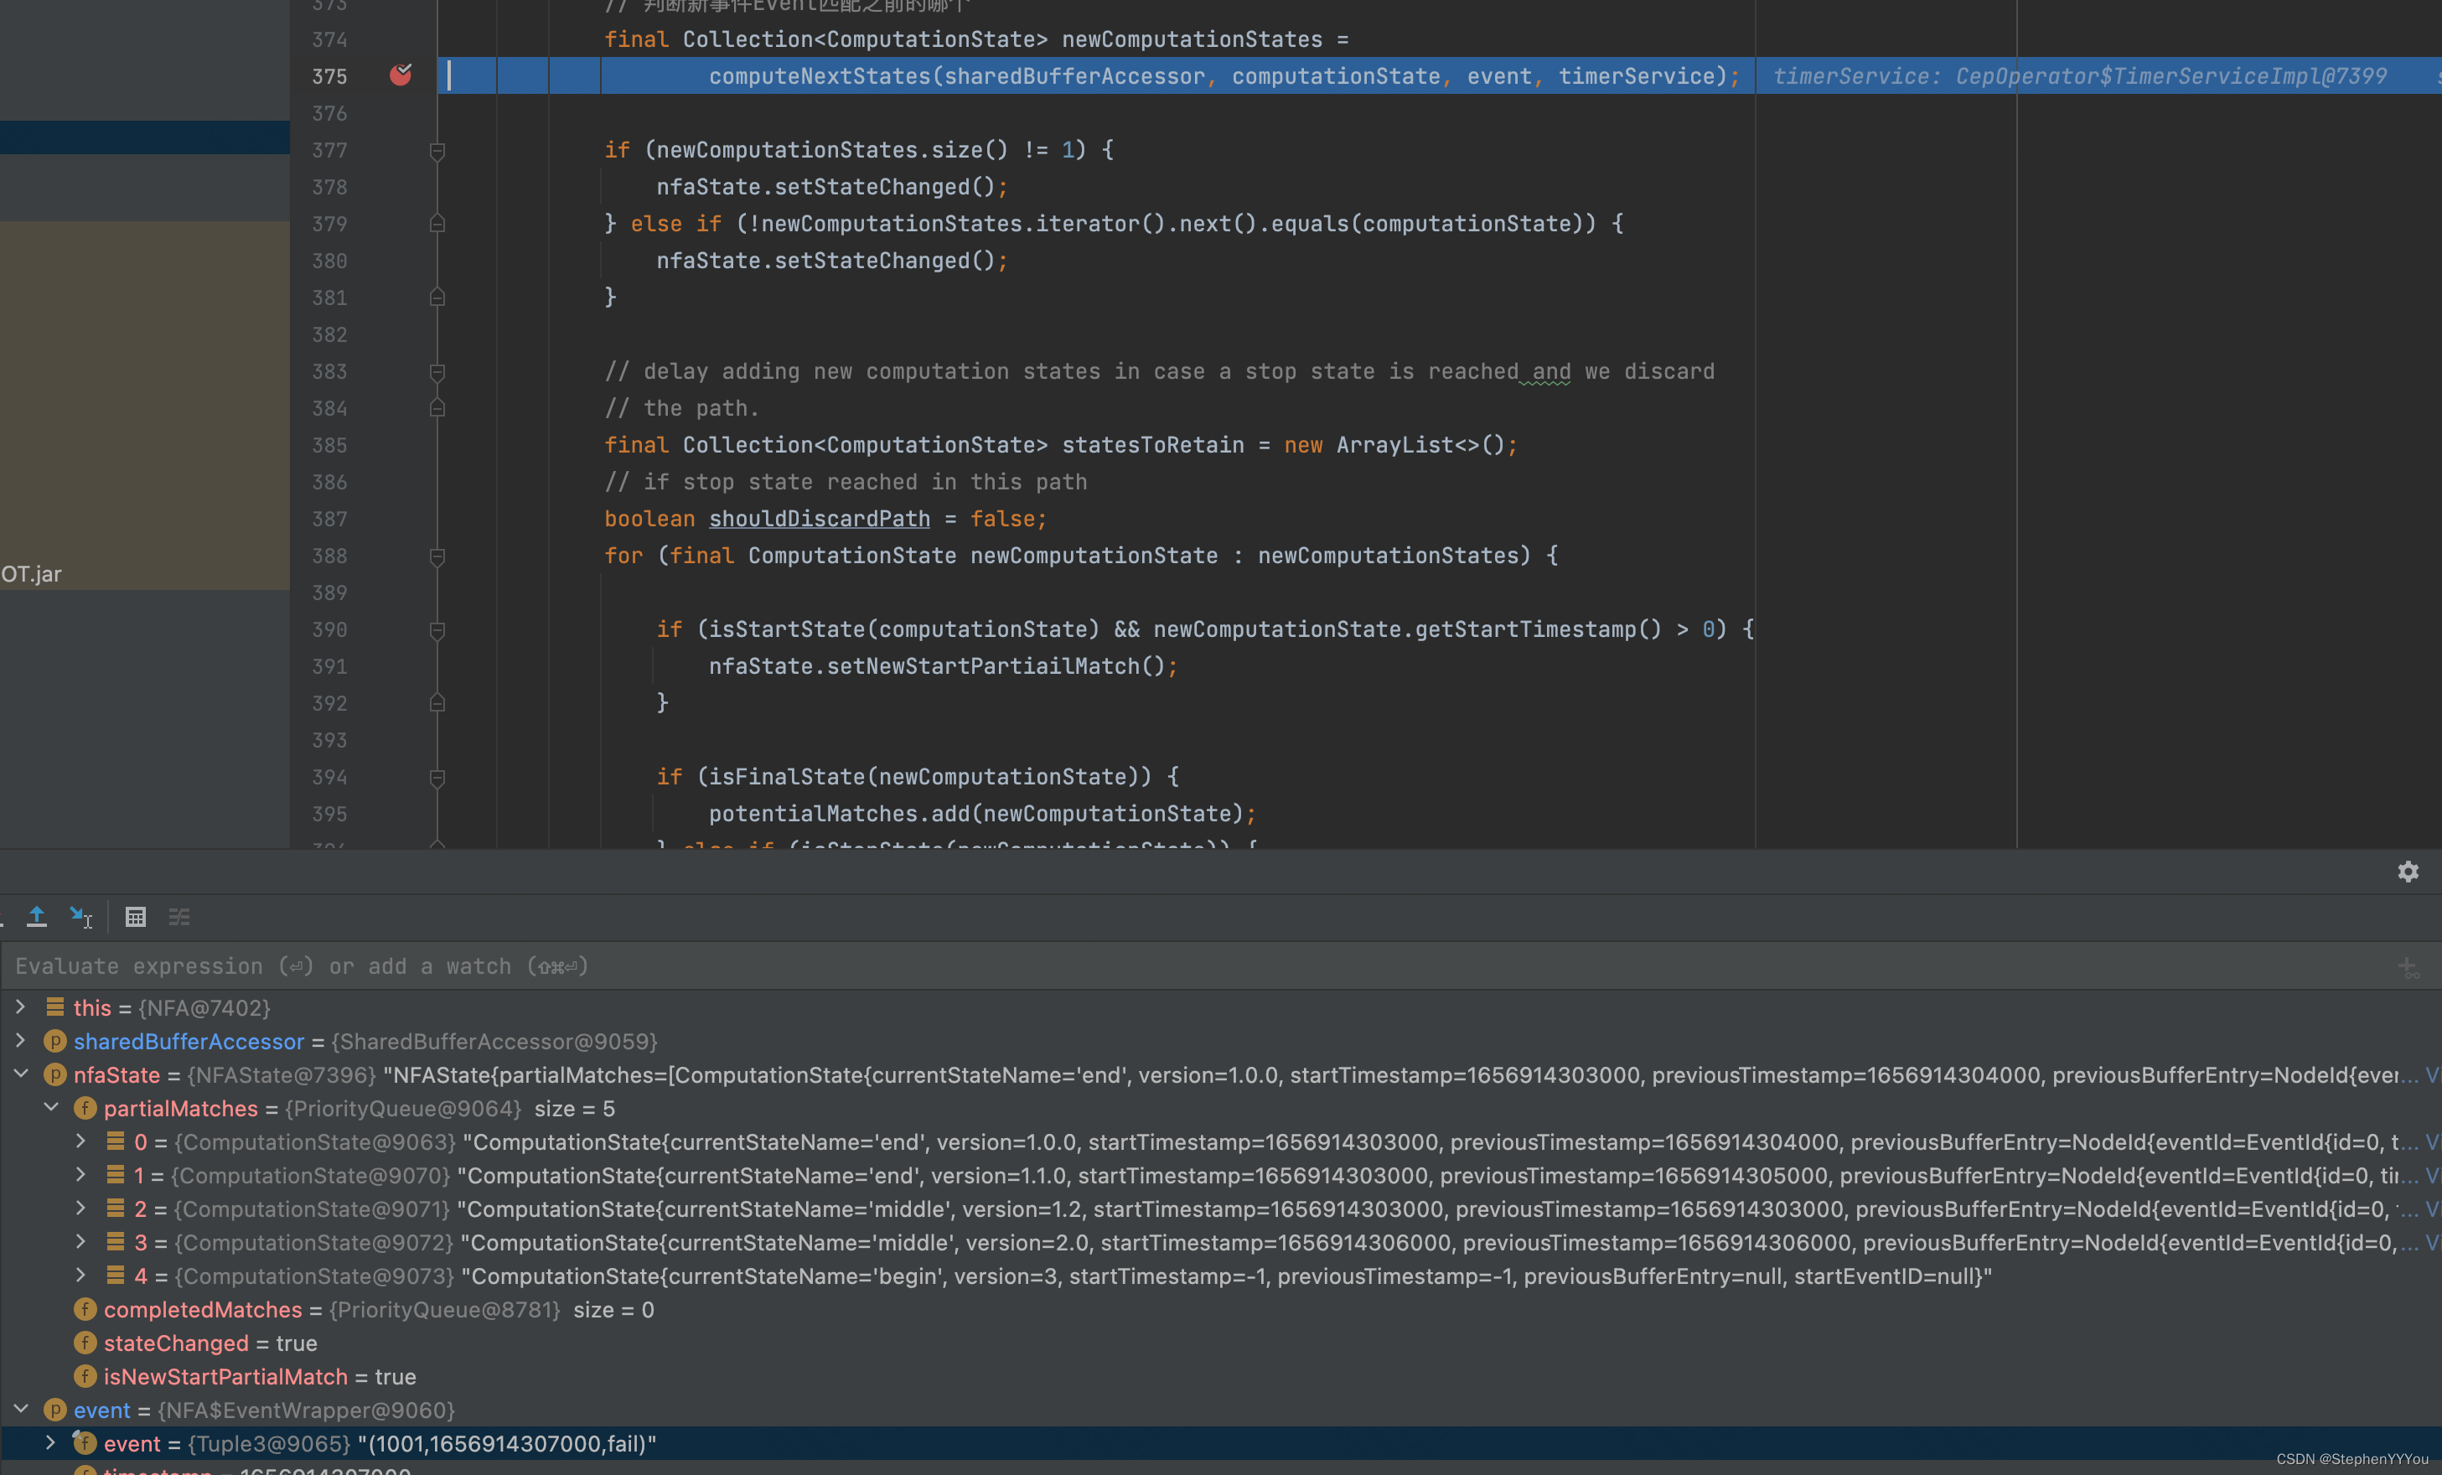Expand the sharedBufferAccessor variable
This screenshot has height=1475, width=2442.
click(20, 1041)
